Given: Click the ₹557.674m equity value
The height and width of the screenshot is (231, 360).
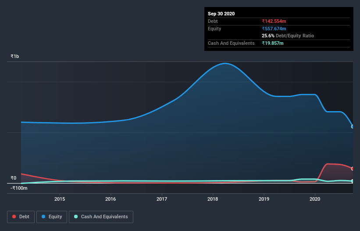Looking at the screenshot, I should click(274, 29).
